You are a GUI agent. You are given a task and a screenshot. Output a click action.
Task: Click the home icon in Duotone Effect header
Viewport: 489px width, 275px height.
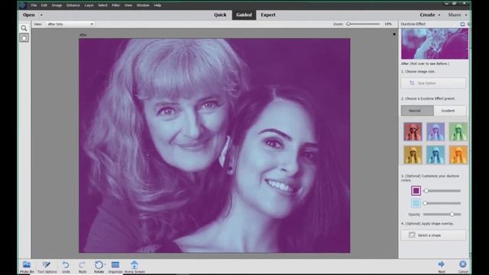point(462,24)
